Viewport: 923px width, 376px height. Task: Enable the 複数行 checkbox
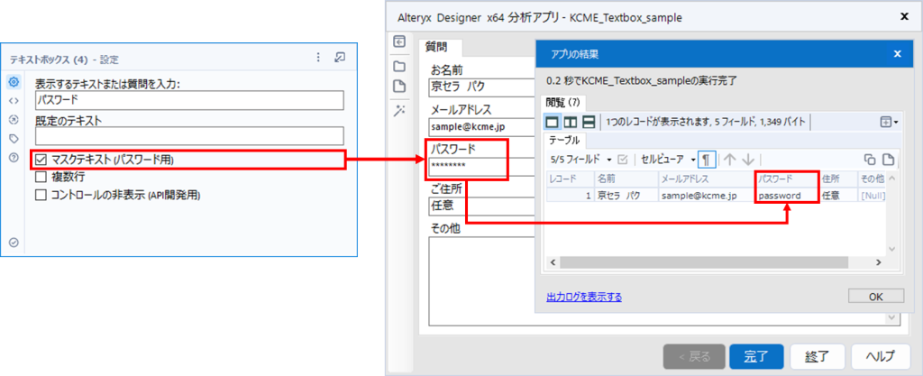point(41,177)
